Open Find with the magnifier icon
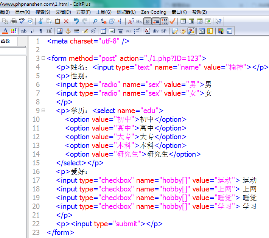This screenshot has width=269, height=238. (x=95, y=21)
